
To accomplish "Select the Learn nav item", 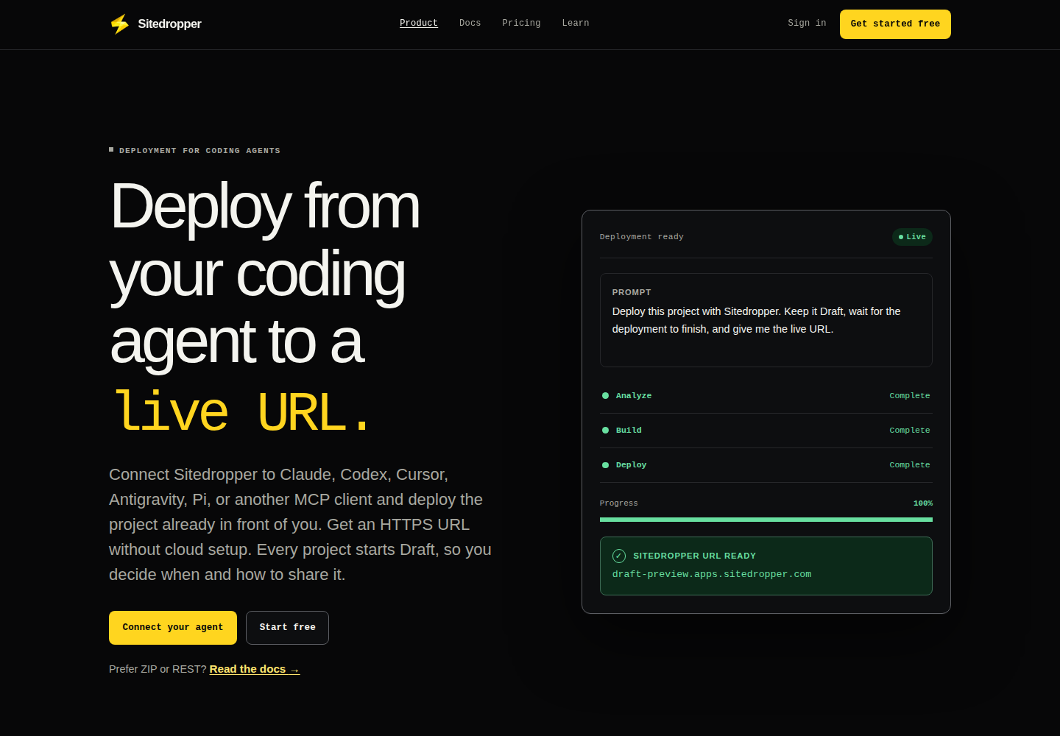I will tap(576, 24).
